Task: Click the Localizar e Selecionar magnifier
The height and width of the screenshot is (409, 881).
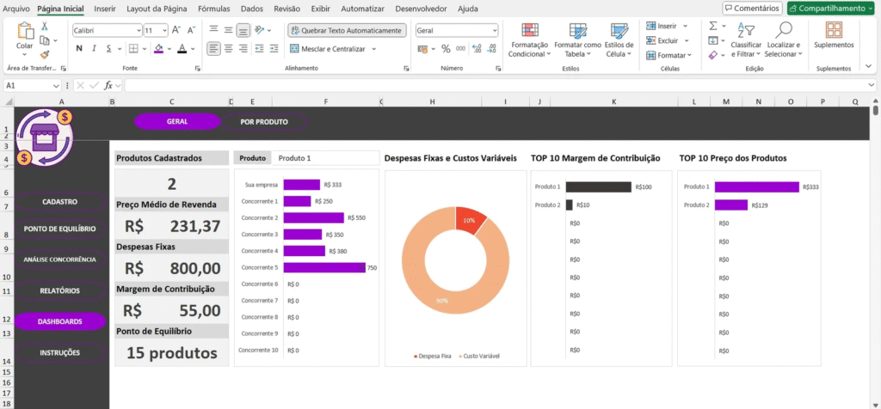Action: click(783, 30)
